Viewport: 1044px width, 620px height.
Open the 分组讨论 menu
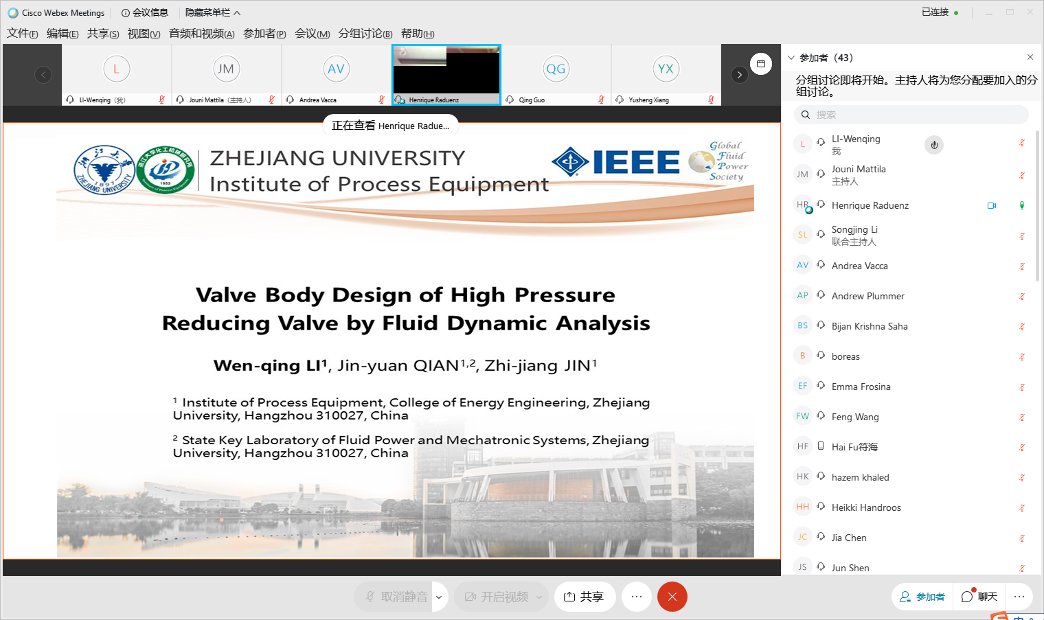[365, 33]
